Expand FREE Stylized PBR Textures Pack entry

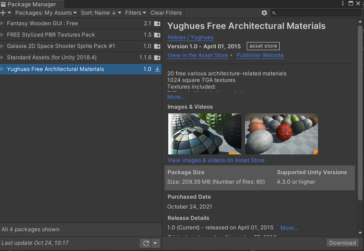(x=2, y=35)
